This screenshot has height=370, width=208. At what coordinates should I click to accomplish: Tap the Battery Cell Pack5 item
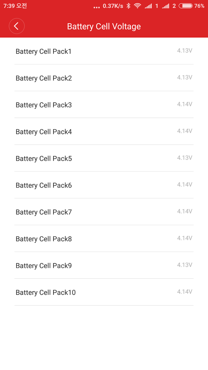point(104,158)
